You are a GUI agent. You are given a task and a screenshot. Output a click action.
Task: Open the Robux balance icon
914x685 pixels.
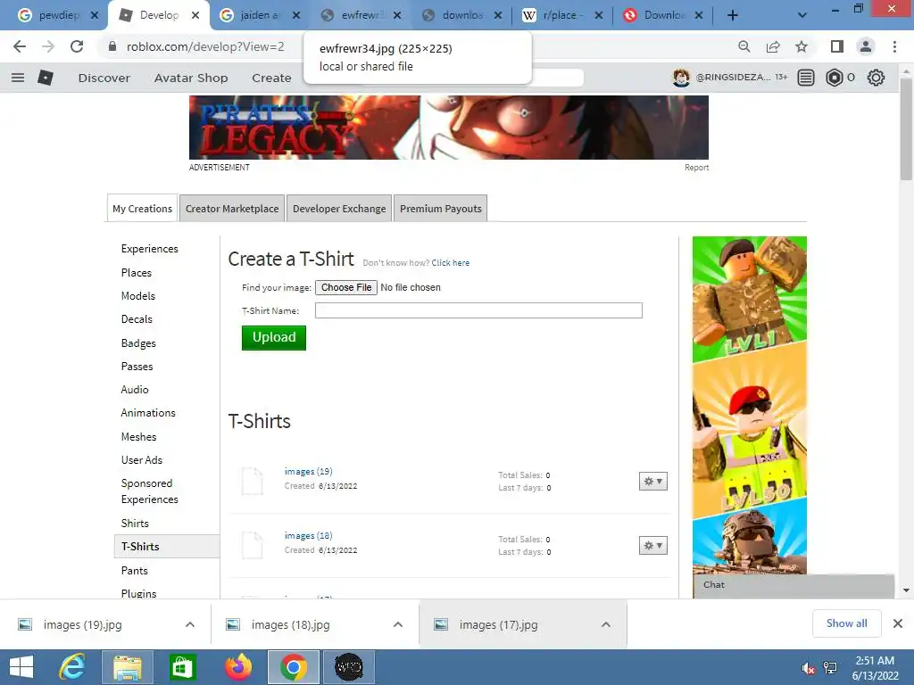coord(835,78)
